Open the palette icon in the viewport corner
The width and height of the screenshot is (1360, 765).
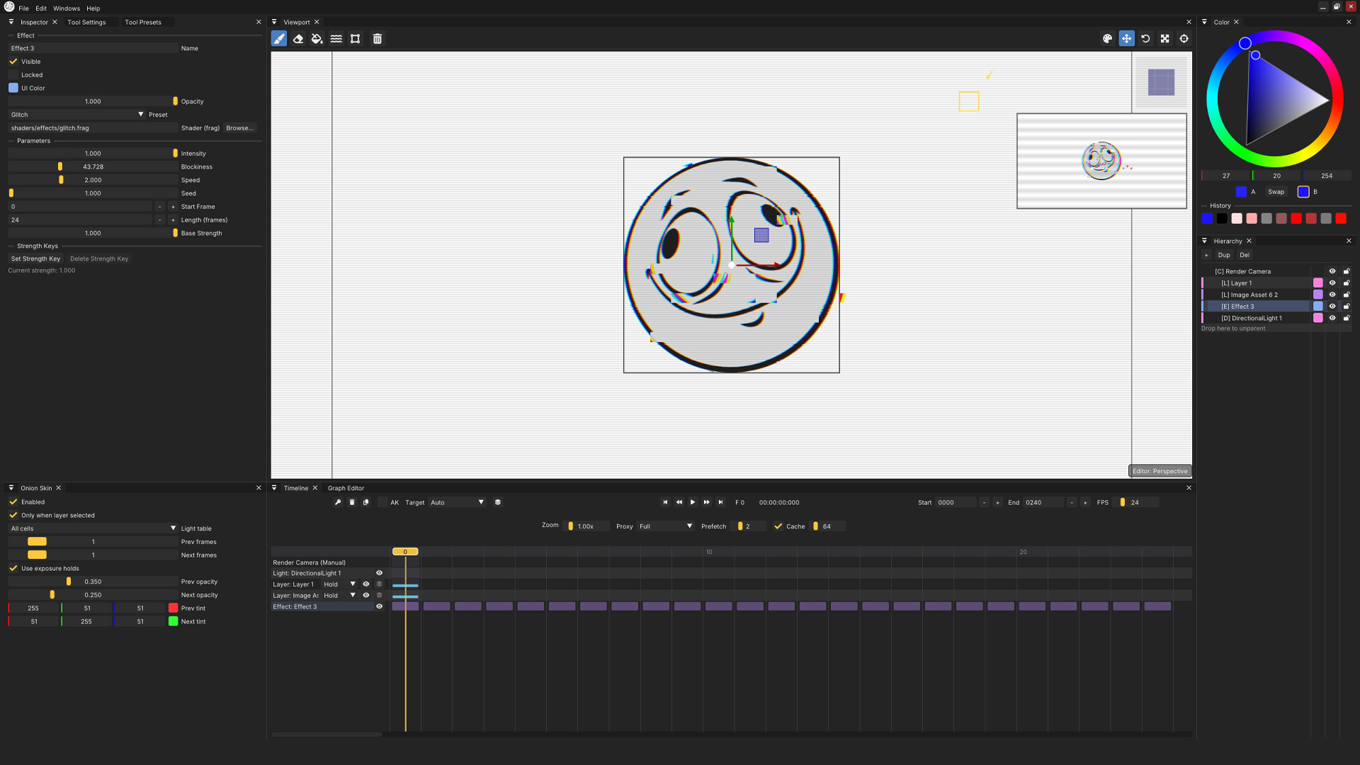1107,39
